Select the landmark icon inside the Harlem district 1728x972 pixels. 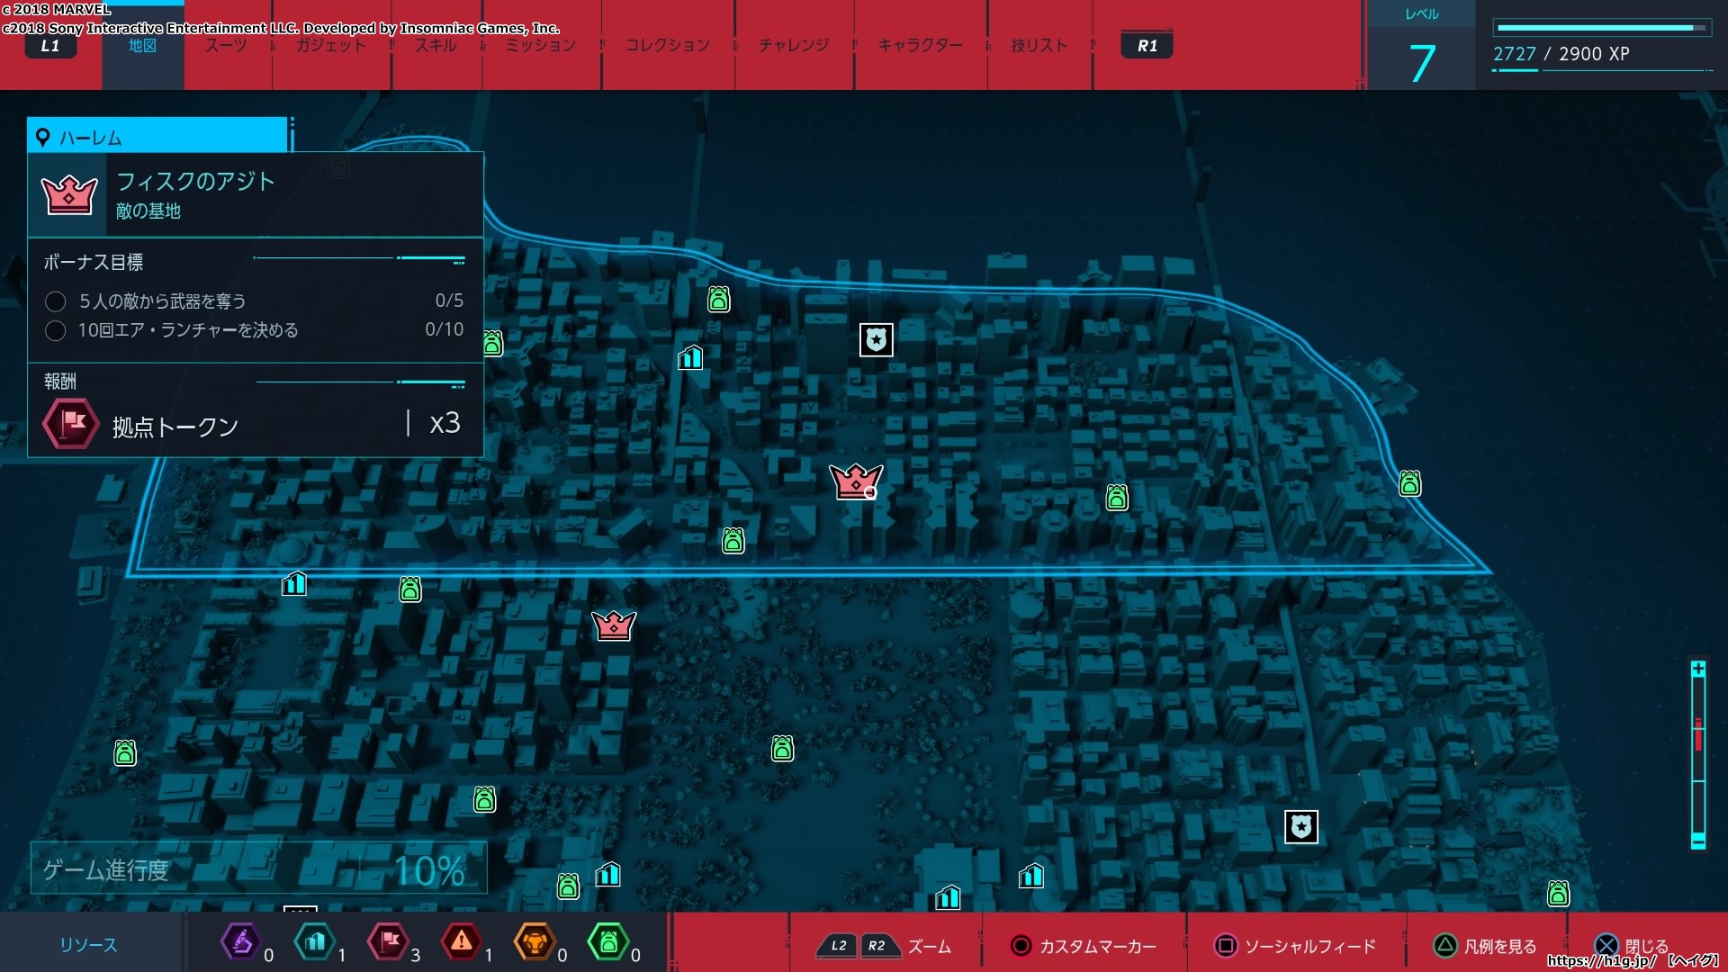tap(690, 357)
